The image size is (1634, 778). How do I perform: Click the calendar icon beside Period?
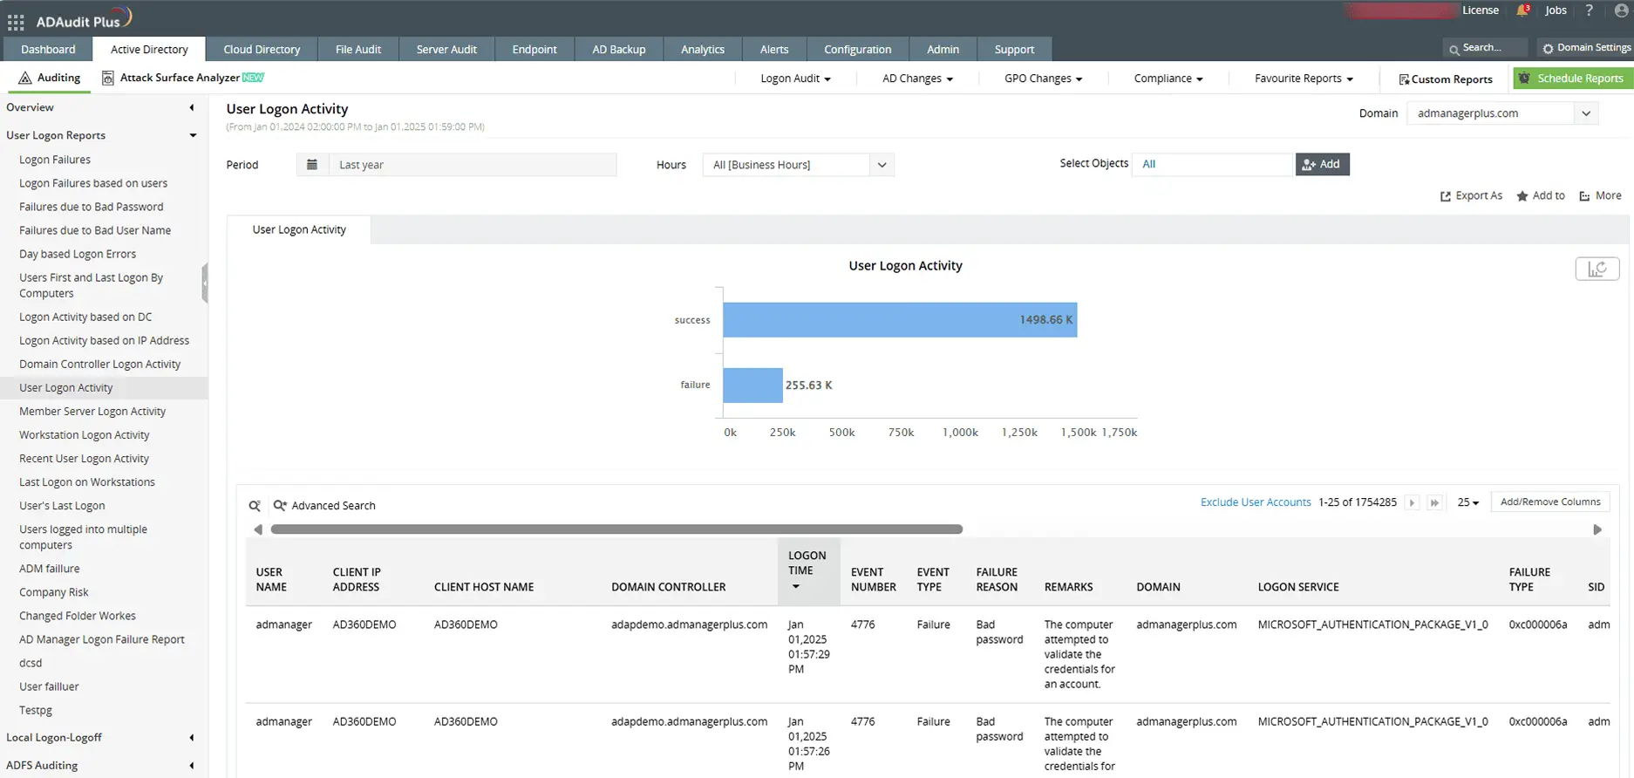click(x=312, y=165)
